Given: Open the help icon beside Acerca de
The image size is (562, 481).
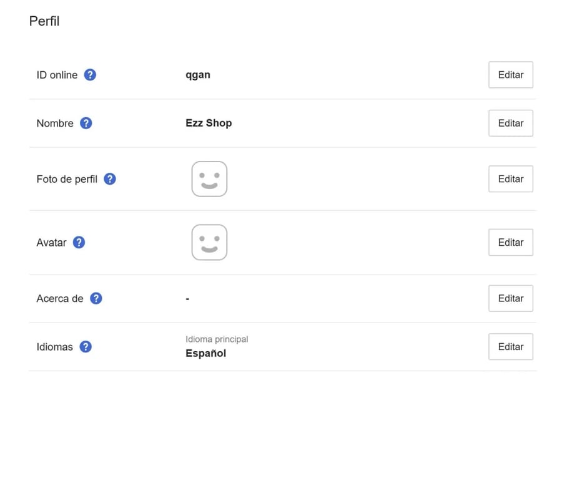Looking at the screenshot, I should [96, 298].
